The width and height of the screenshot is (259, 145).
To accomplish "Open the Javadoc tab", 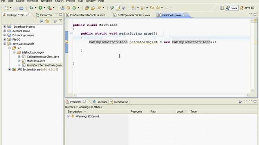I will (x=100, y=102).
